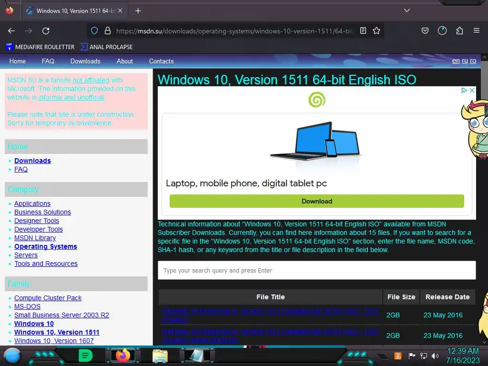Open the MEDIAFIRE ROULETTER bookmark
The image size is (488, 366).
[x=40, y=47]
